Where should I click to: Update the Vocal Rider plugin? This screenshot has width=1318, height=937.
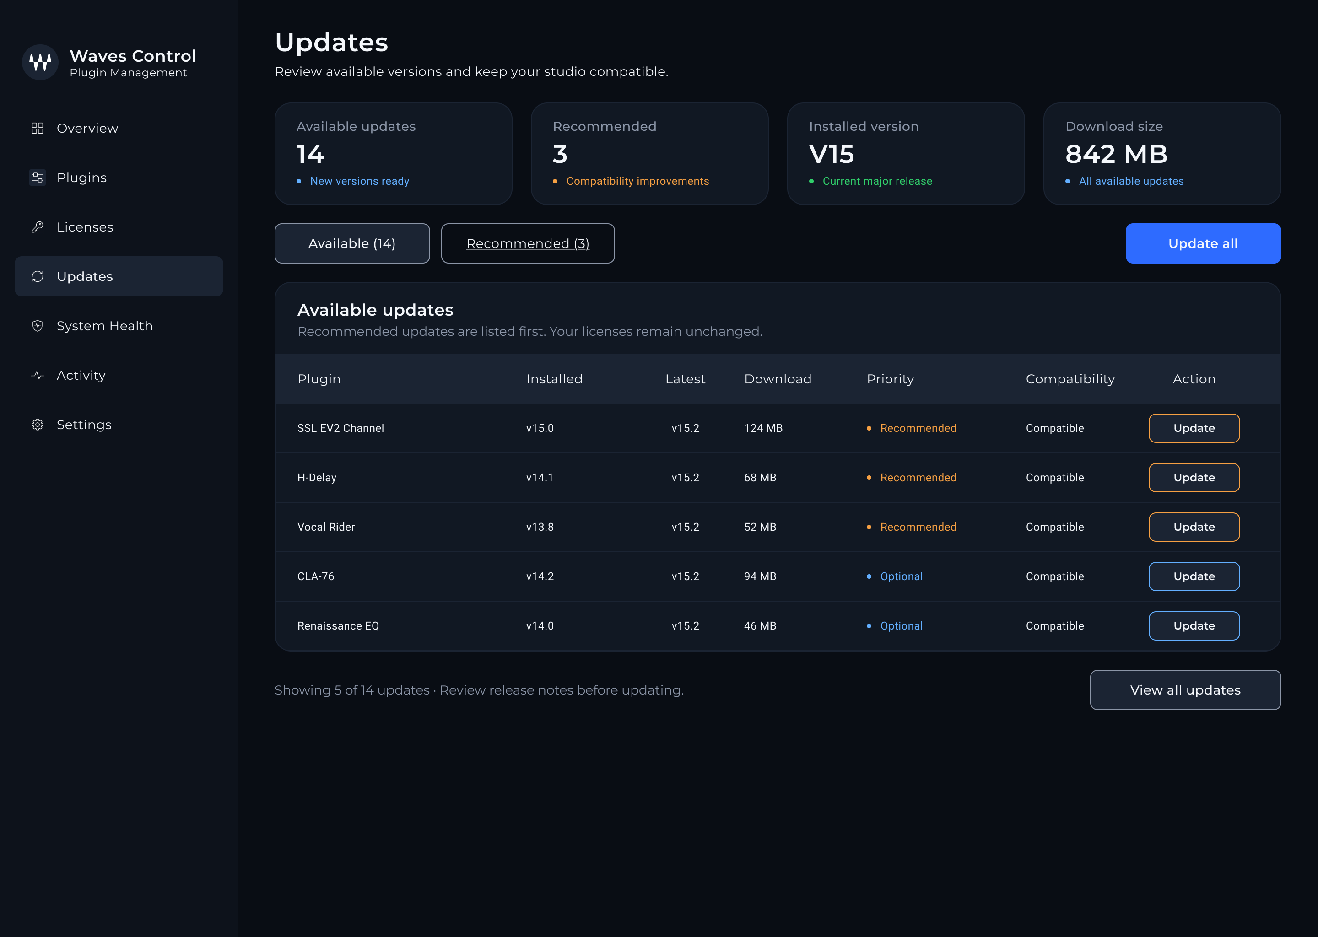[x=1194, y=527]
